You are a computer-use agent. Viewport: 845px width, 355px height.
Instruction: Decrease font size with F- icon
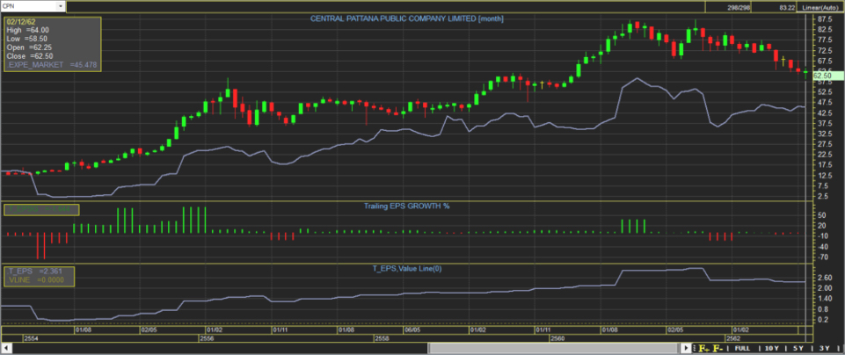tap(718, 349)
